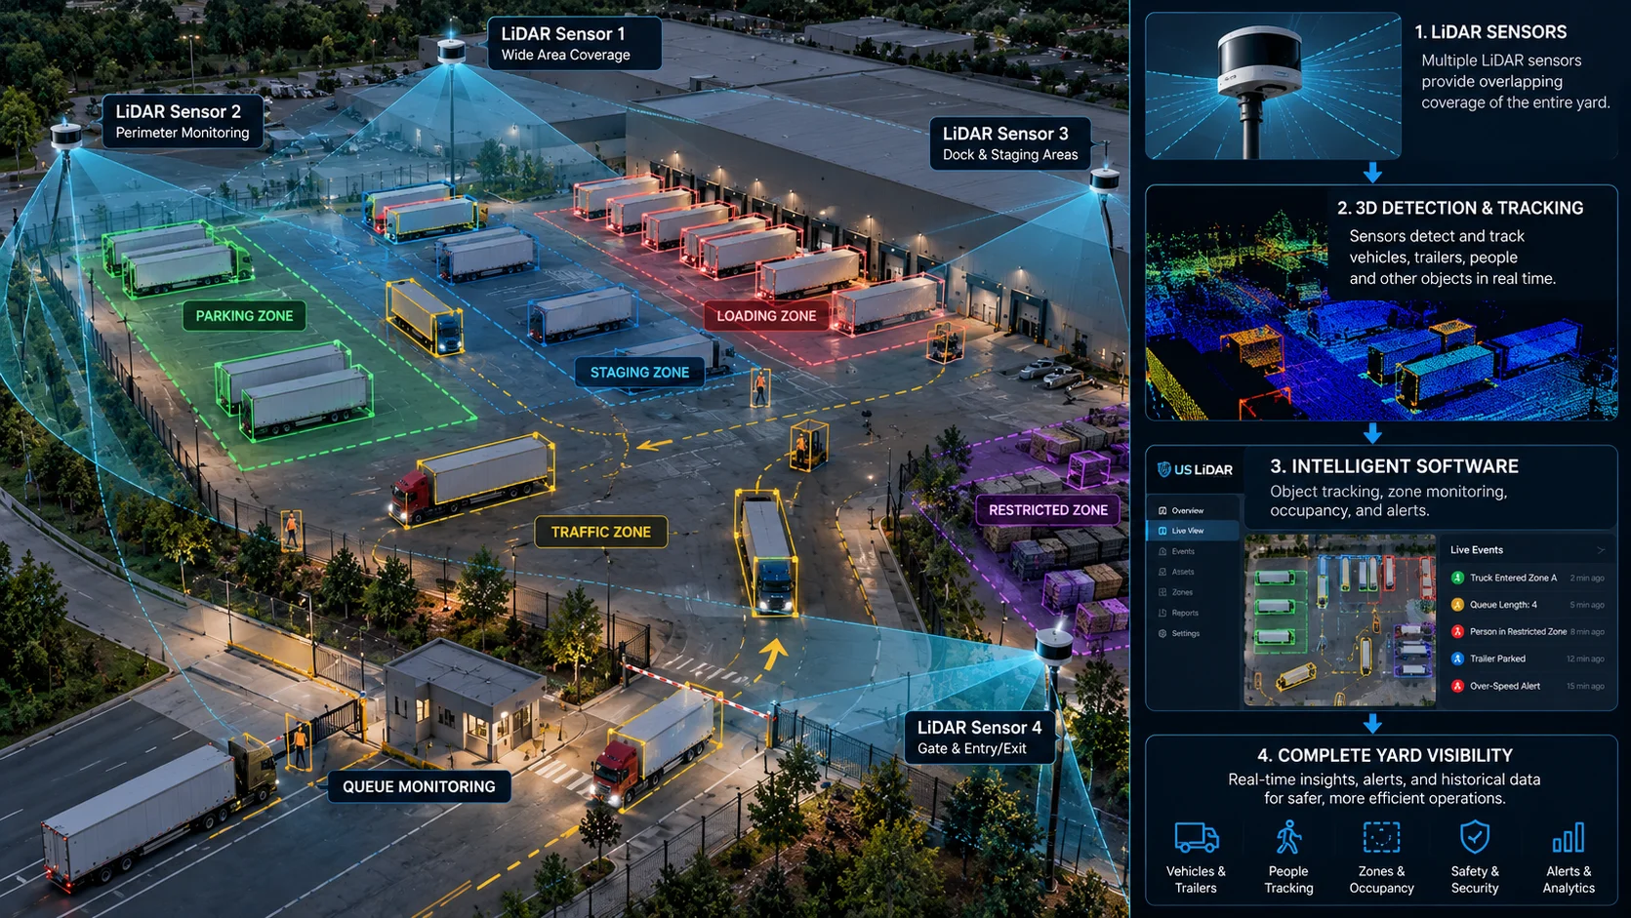This screenshot has height=918, width=1631.
Task: Click the blue STAGING ZONE label
Action: [639, 373]
